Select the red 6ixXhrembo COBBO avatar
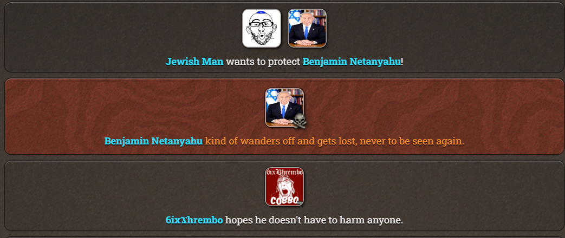Screen dimensions: 565x238 click(284, 187)
